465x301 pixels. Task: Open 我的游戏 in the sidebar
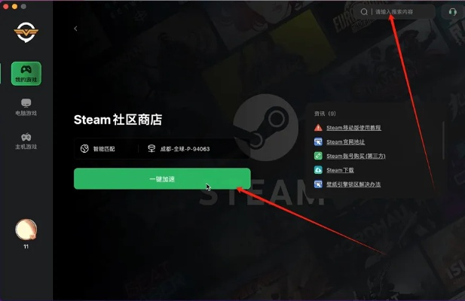pos(26,74)
